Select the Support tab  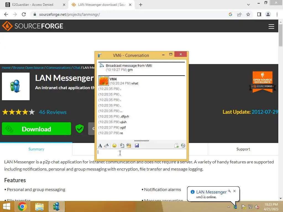(x=243, y=149)
